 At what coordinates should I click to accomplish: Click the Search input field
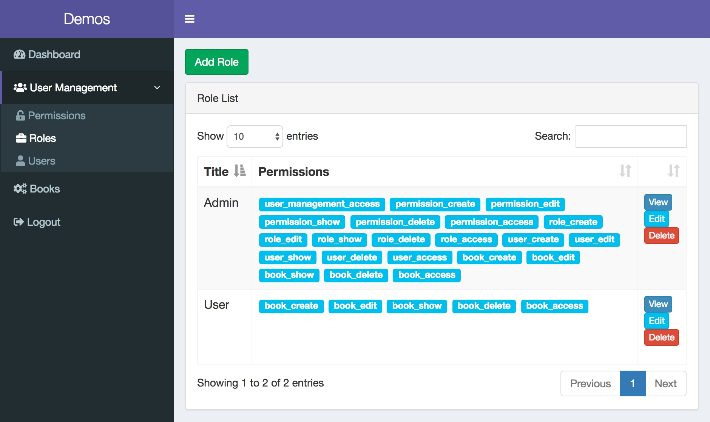[630, 137]
